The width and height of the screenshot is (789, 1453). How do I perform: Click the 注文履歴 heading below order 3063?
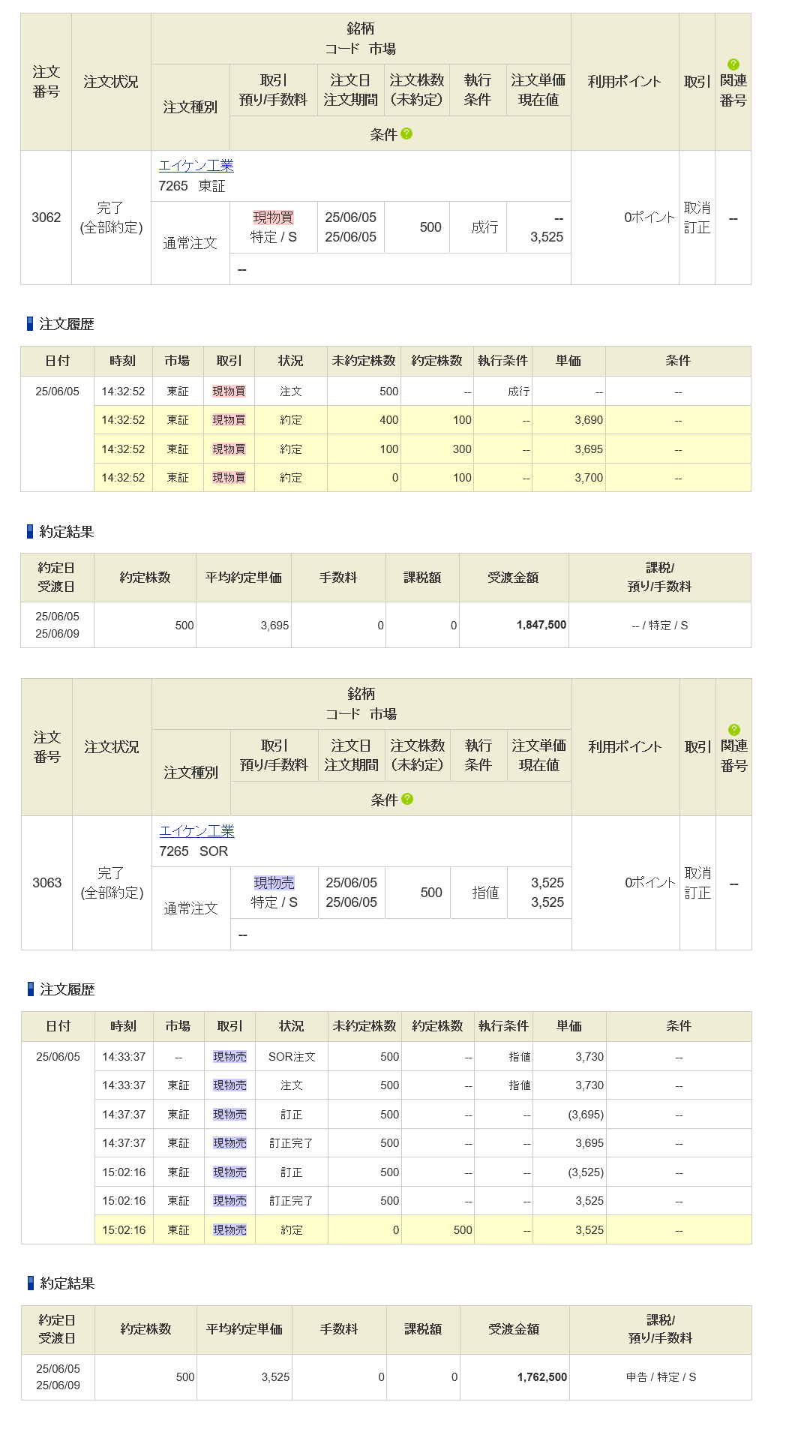(67, 989)
